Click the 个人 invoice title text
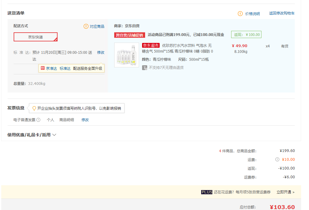Viewport: 309px width, 210px height. (x=51, y=120)
